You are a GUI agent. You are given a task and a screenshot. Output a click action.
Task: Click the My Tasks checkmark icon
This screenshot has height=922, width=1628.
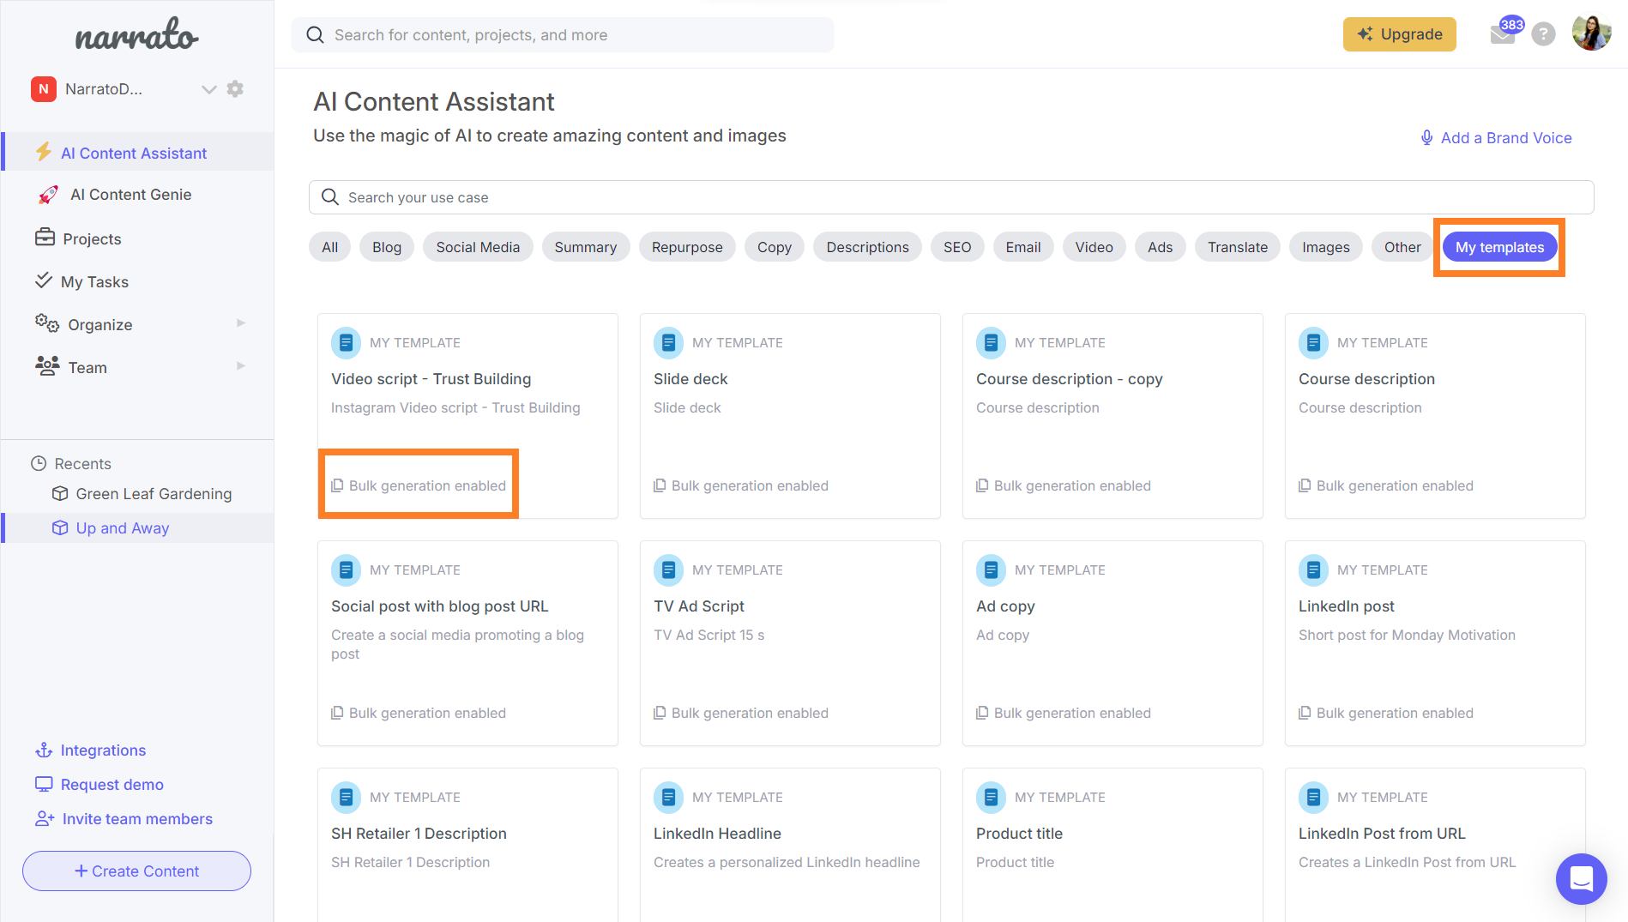[44, 280]
